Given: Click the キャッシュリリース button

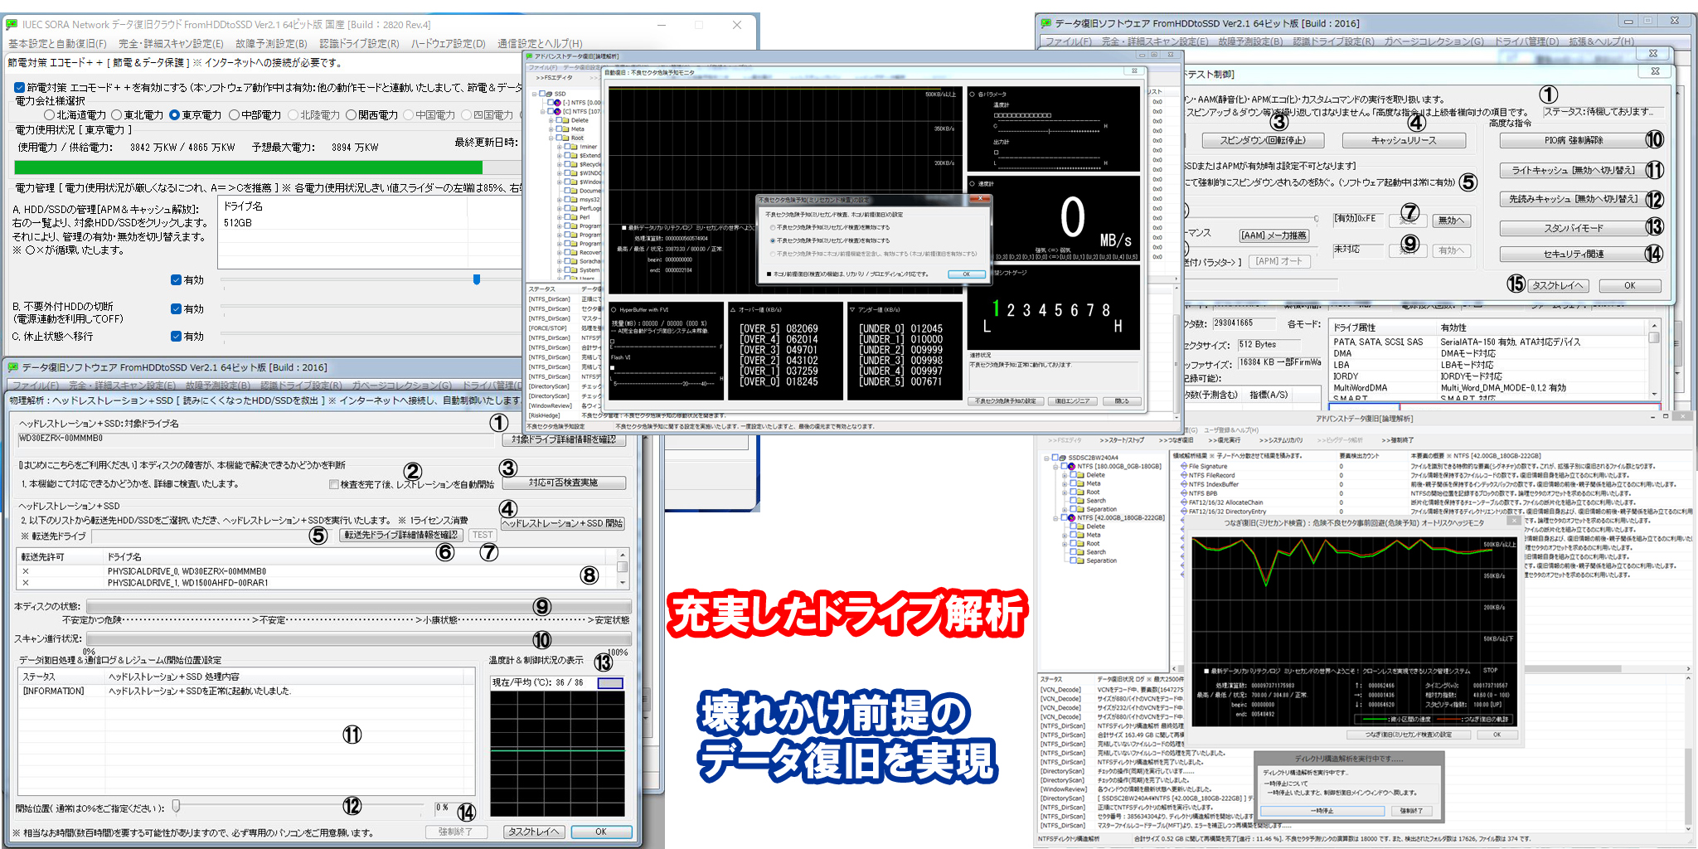Looking at the screenshot, I should pyautogui.click(x=1404, y=141).
